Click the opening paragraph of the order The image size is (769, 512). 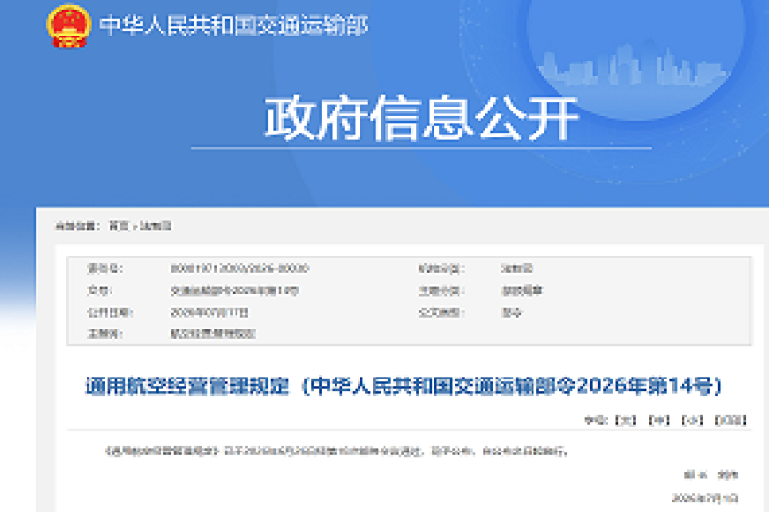click(336, 451)
